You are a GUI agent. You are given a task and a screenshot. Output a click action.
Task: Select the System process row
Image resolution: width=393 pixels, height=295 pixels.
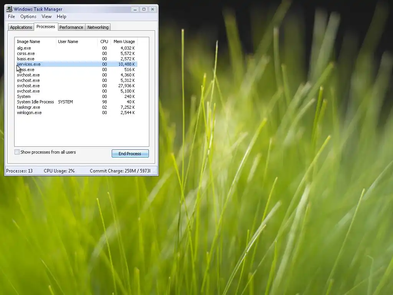(x=77, y=96)
